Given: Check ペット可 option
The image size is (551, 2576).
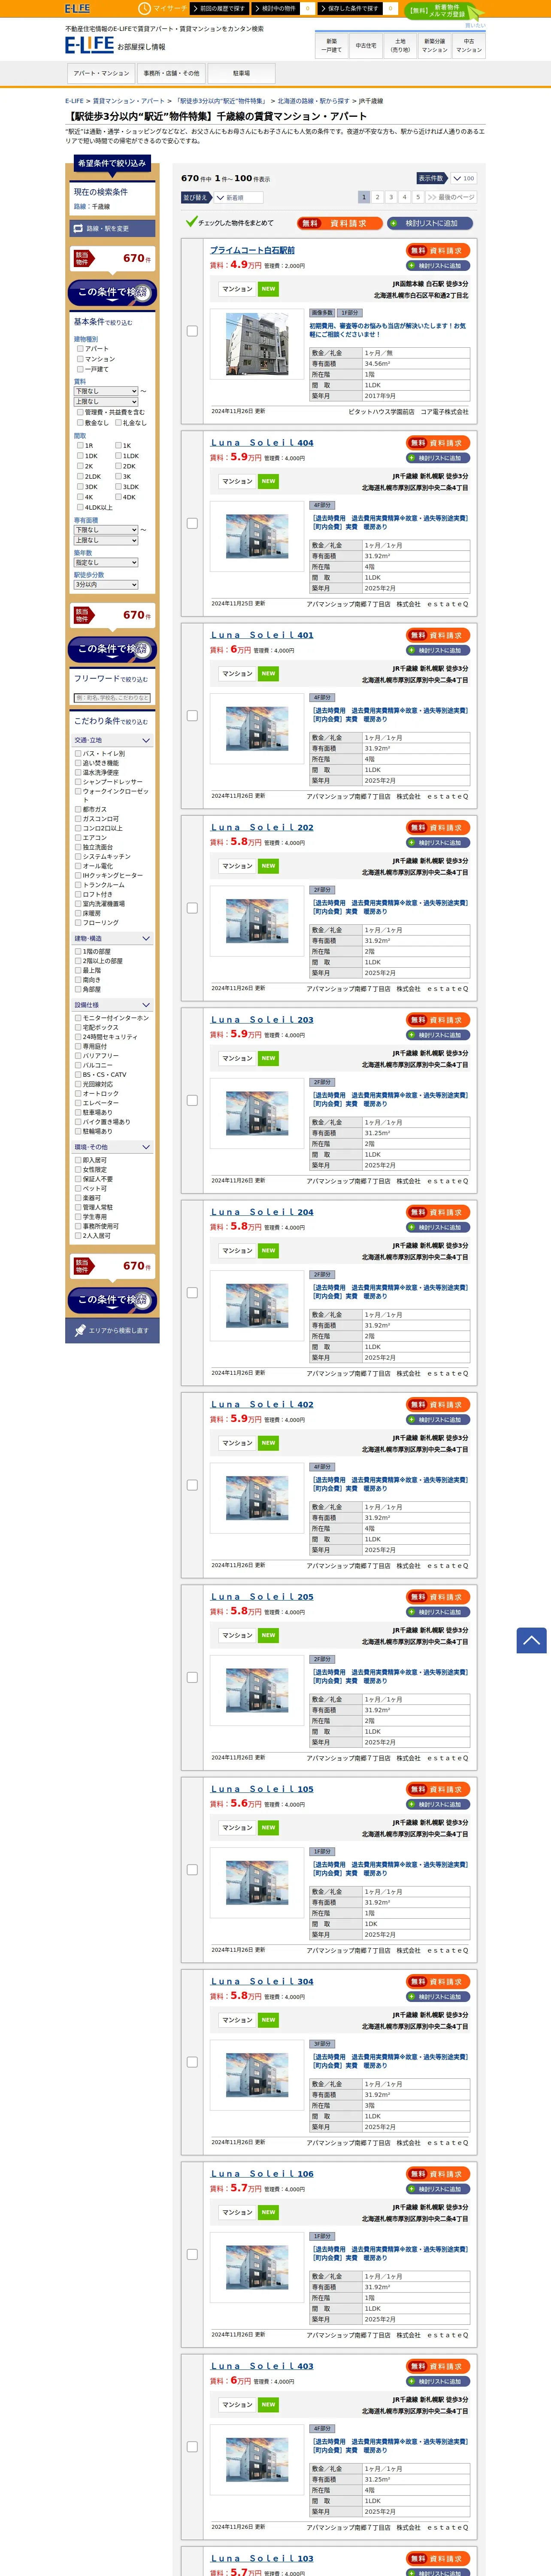Looking at the screenshot, I should pos(78,1189).
